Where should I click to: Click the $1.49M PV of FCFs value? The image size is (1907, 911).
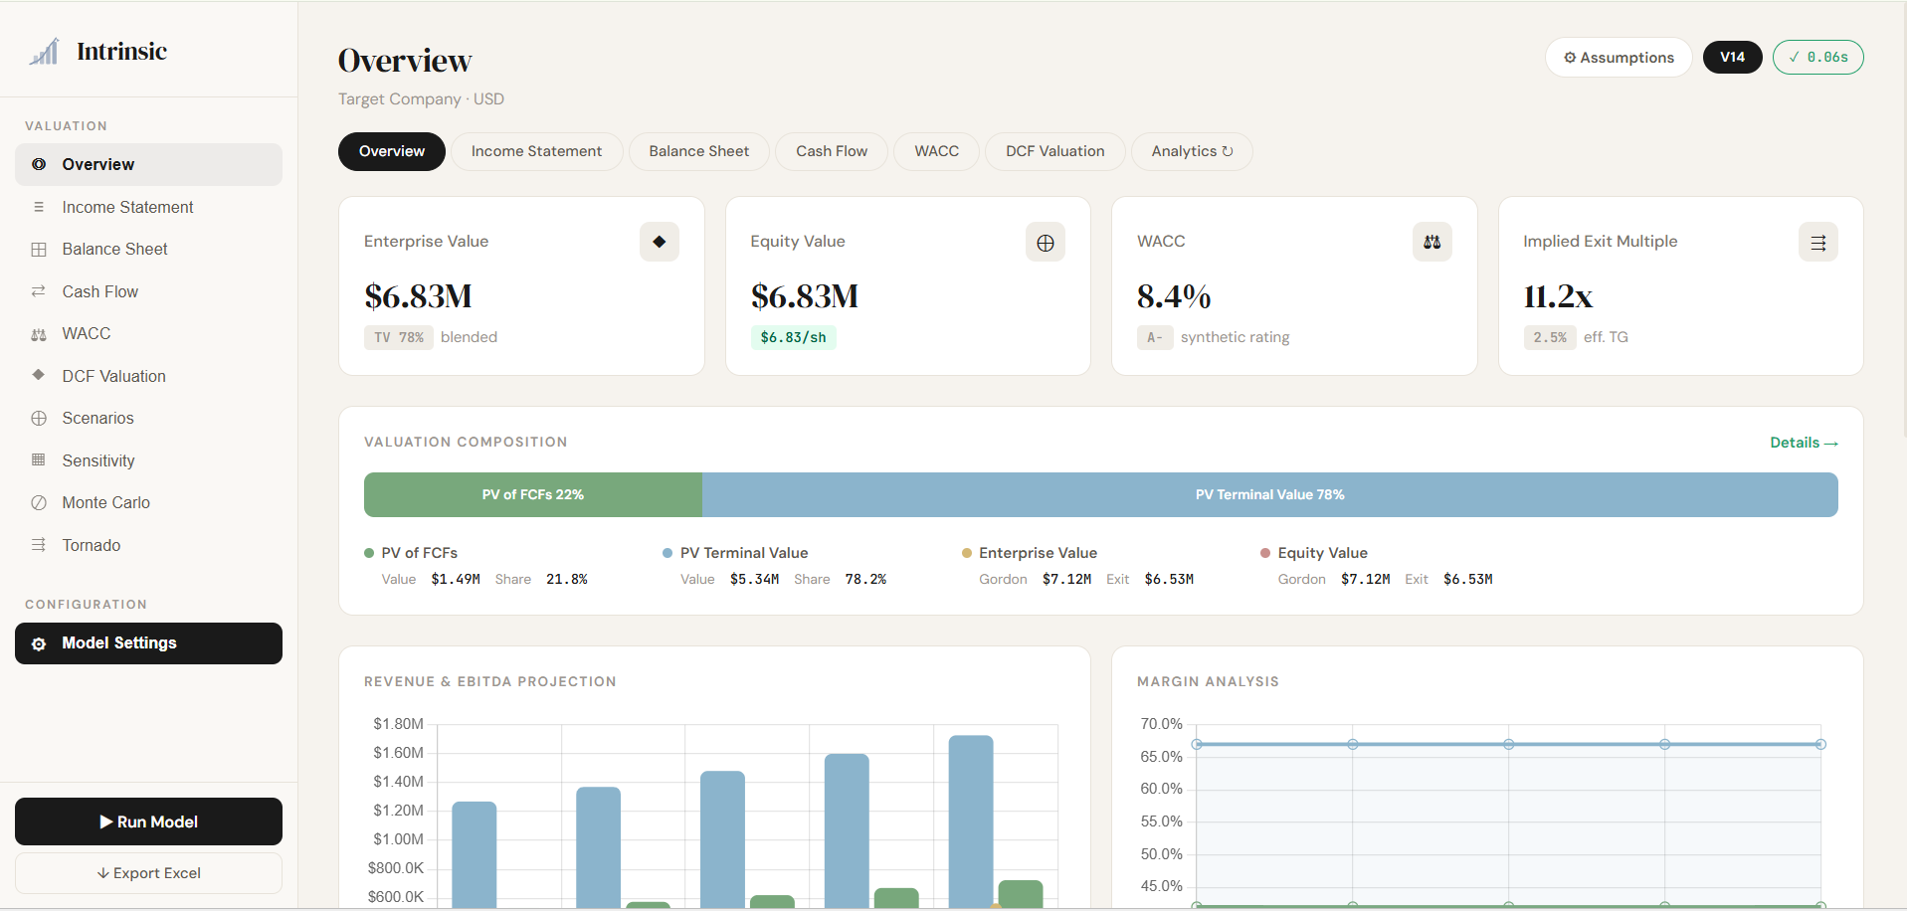pyautogui.click(x=456, y=579)
